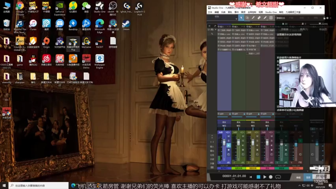Open the Steam desktop shortcut
This screenshot has height=189, width=336.
click(126, 25)
